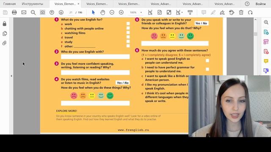The width and height of the screenshot is (271, 152).
Task: Click the fit-width scrolling icon
Action: coord(150,12)
